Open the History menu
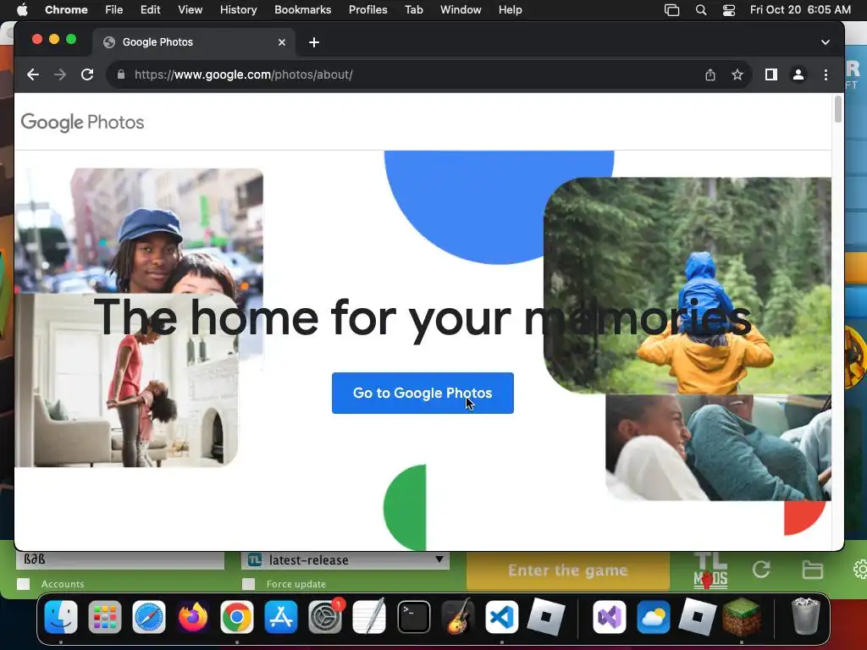867x650 pixels. [238, 9]
